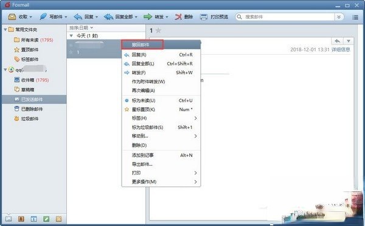Choose 添加到记事 menu entry
The height and width of the screenshot is (226, 365).
point(161,155)
